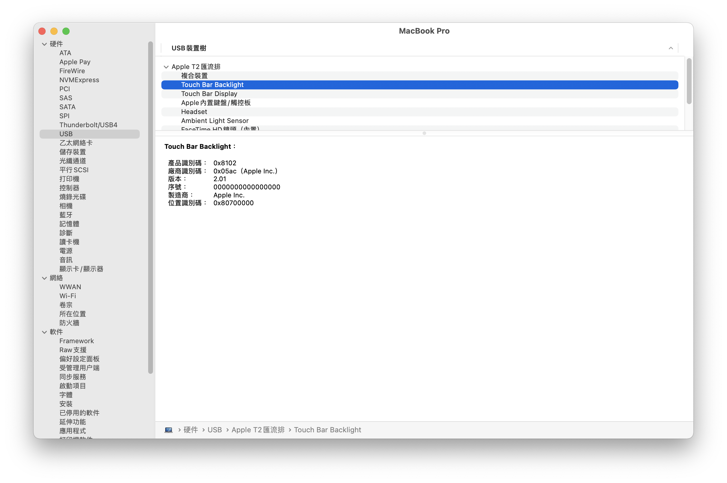Screen dimensions: 727x483
Task: Collapse the USB 裝置樹 section
Action: pyautogui.click(x=671, y=48)
